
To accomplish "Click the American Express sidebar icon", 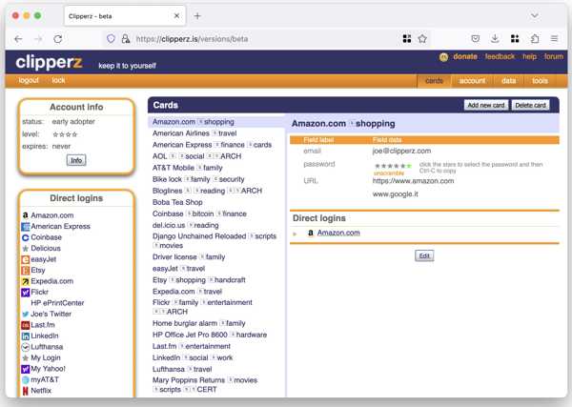I will click(x=25, y=227).
